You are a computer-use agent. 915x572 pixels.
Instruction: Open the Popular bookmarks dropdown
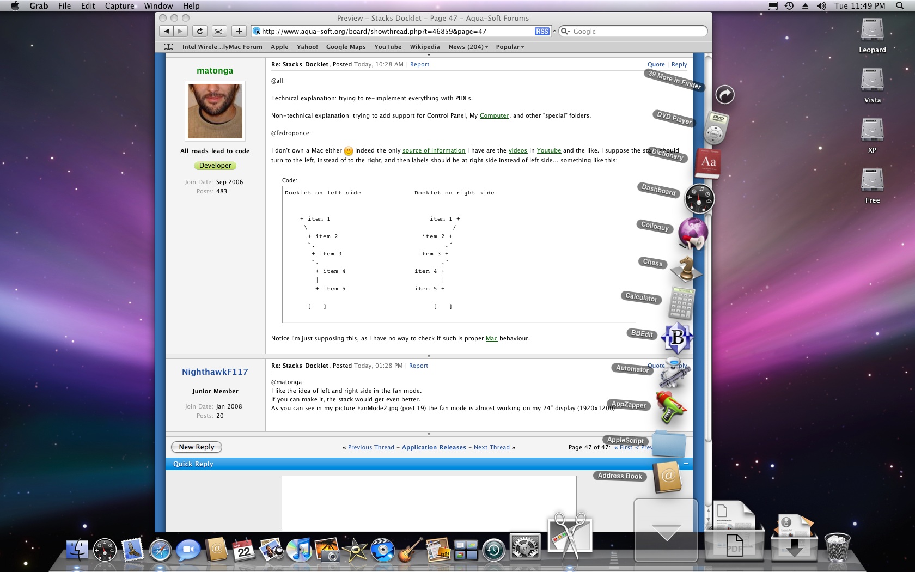coord(510,47)
